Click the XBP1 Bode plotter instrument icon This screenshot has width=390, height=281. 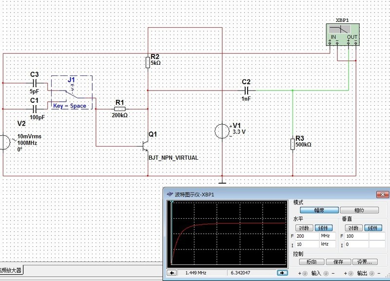[344, 33]
